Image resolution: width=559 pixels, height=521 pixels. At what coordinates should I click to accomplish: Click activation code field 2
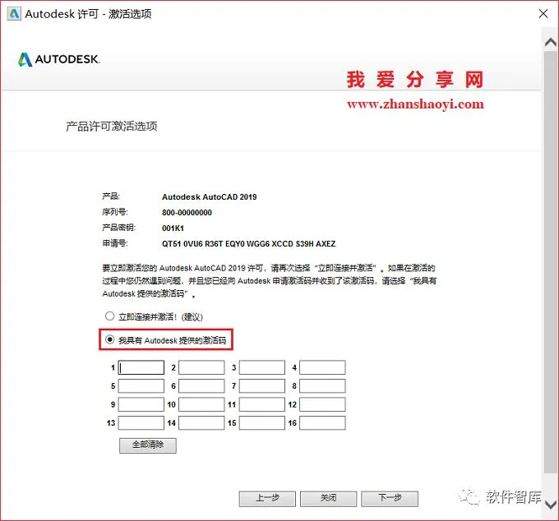[x=201, y=367]
